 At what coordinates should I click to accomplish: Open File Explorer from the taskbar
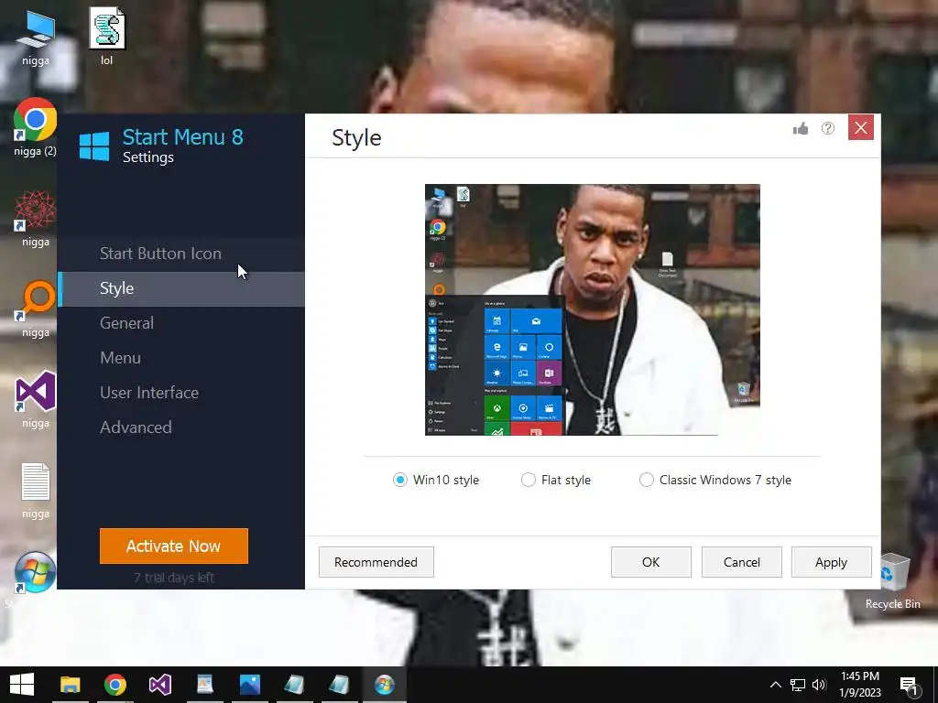70,685
